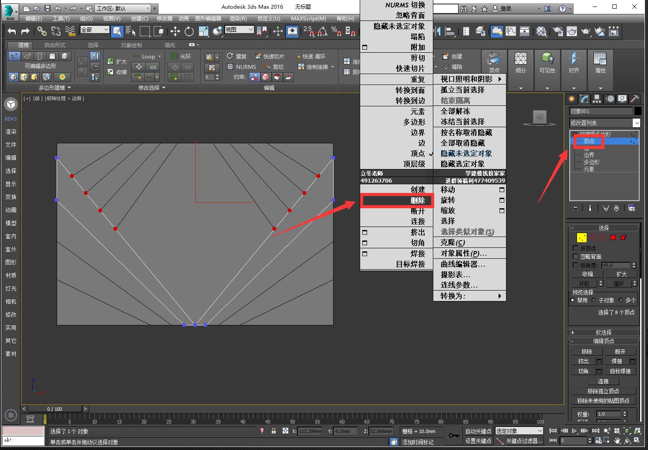
Task: Open the 选定对象 key filter dropdown
Action: click(x=520, y=431)
